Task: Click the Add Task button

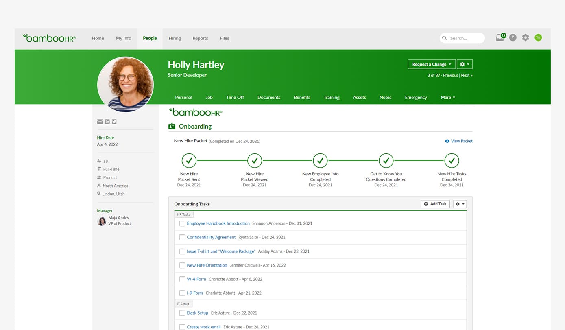Action: point(435,204)
